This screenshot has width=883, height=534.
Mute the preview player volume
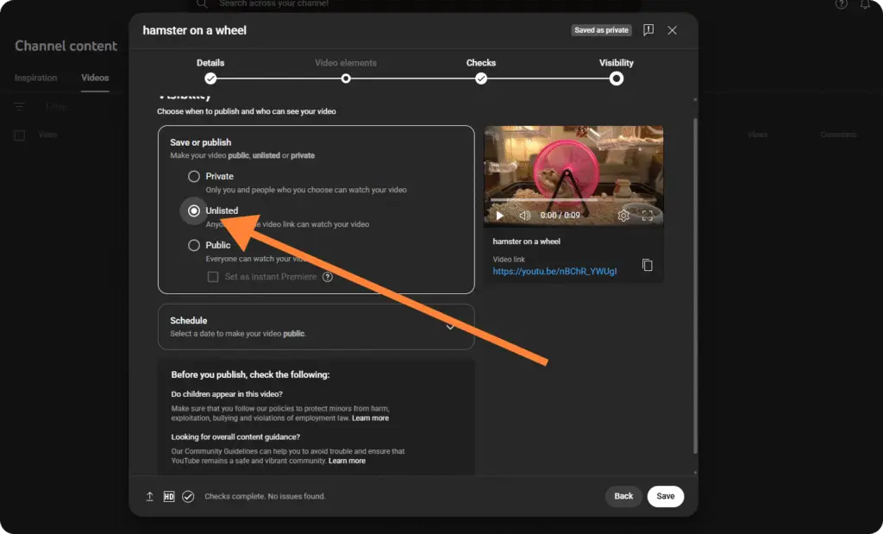click(524, 216)
